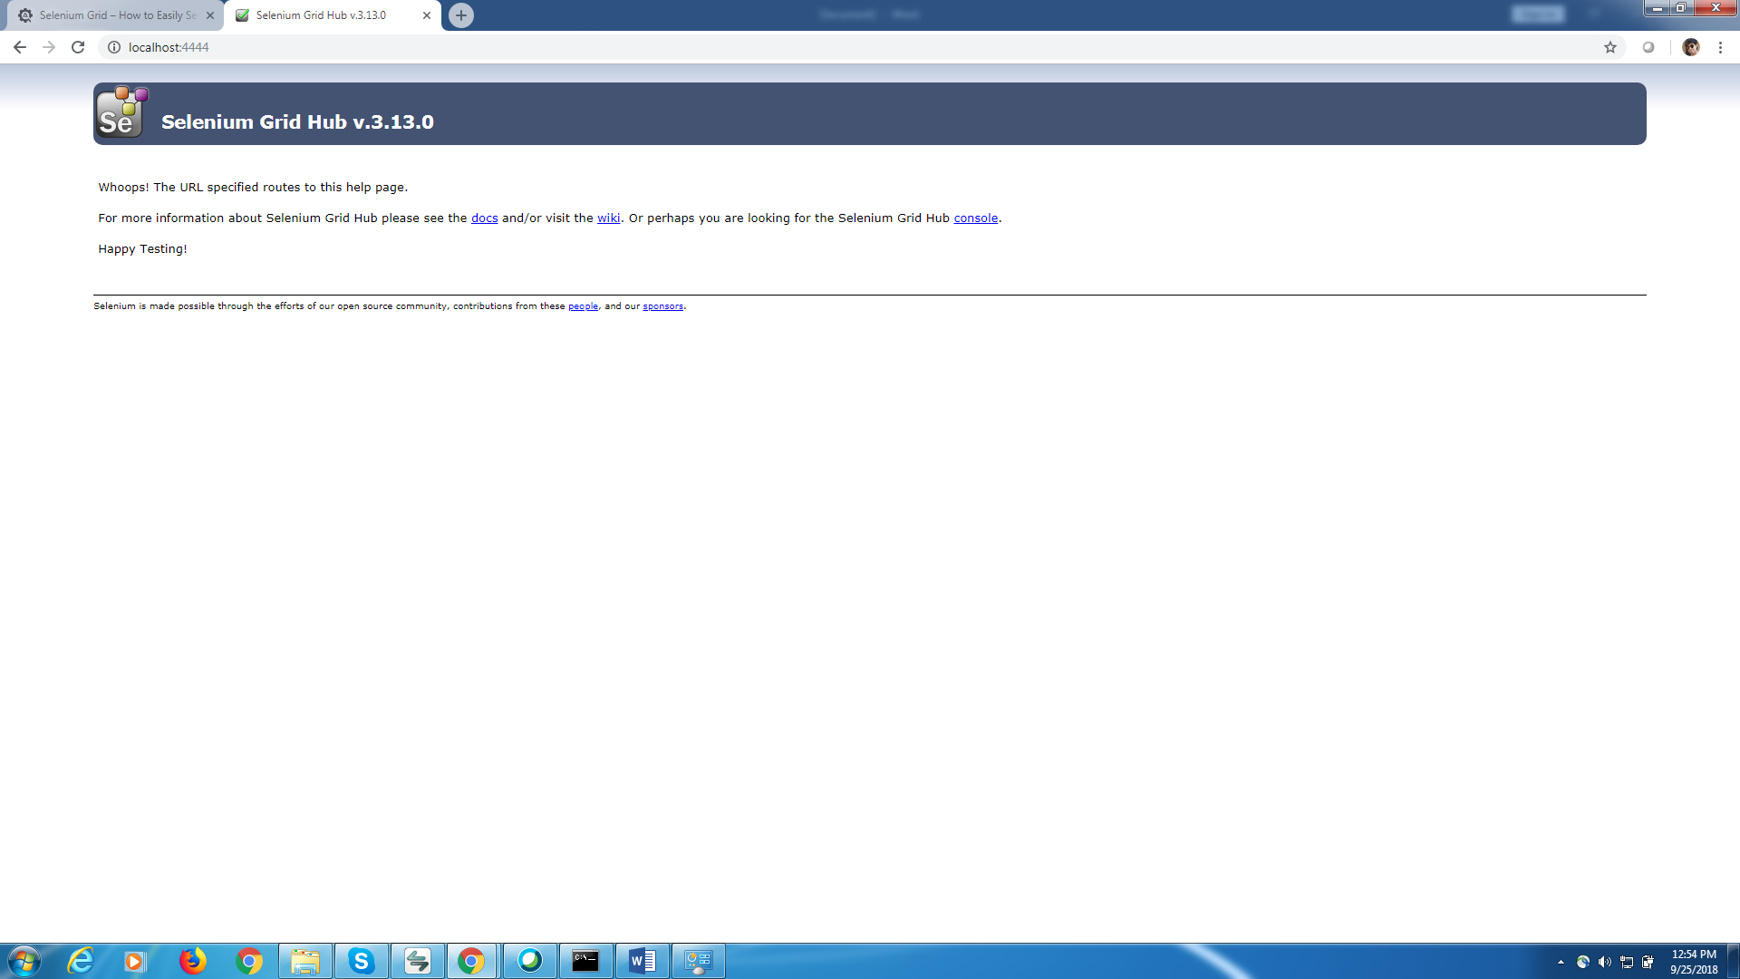Reload the page with the refresh icon
The image size is (1740, 979).
78,47
